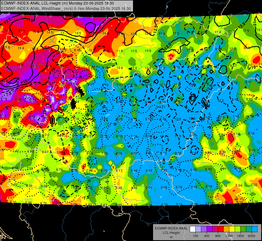
Task: Click the 2.91 value on the map
Action: tap(149, 188)
